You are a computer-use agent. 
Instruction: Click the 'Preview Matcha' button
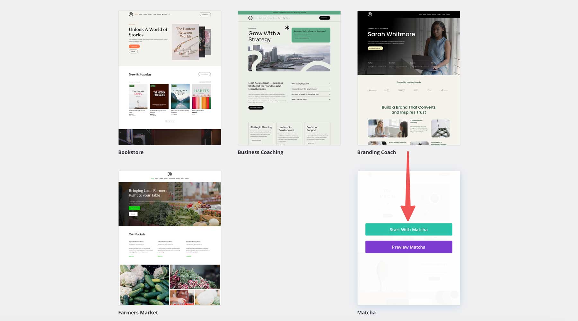(408, 247)
